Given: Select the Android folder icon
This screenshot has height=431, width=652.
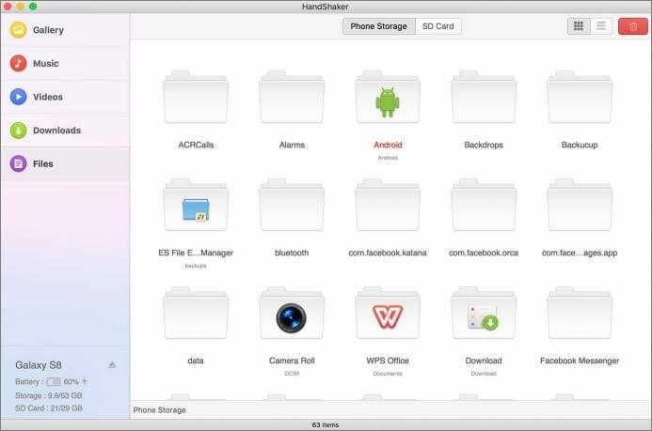Looking at the screenshot, I should click(x=388, y=98).
